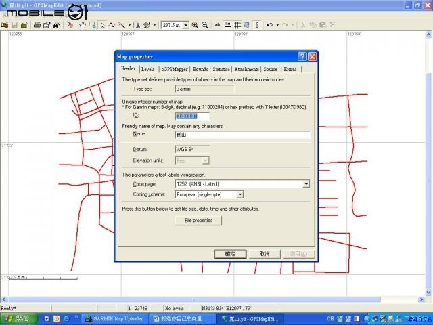Click the open-folder icon beside the Save icon
This screenshot has width=433, height=325.
tap(24, 25)
